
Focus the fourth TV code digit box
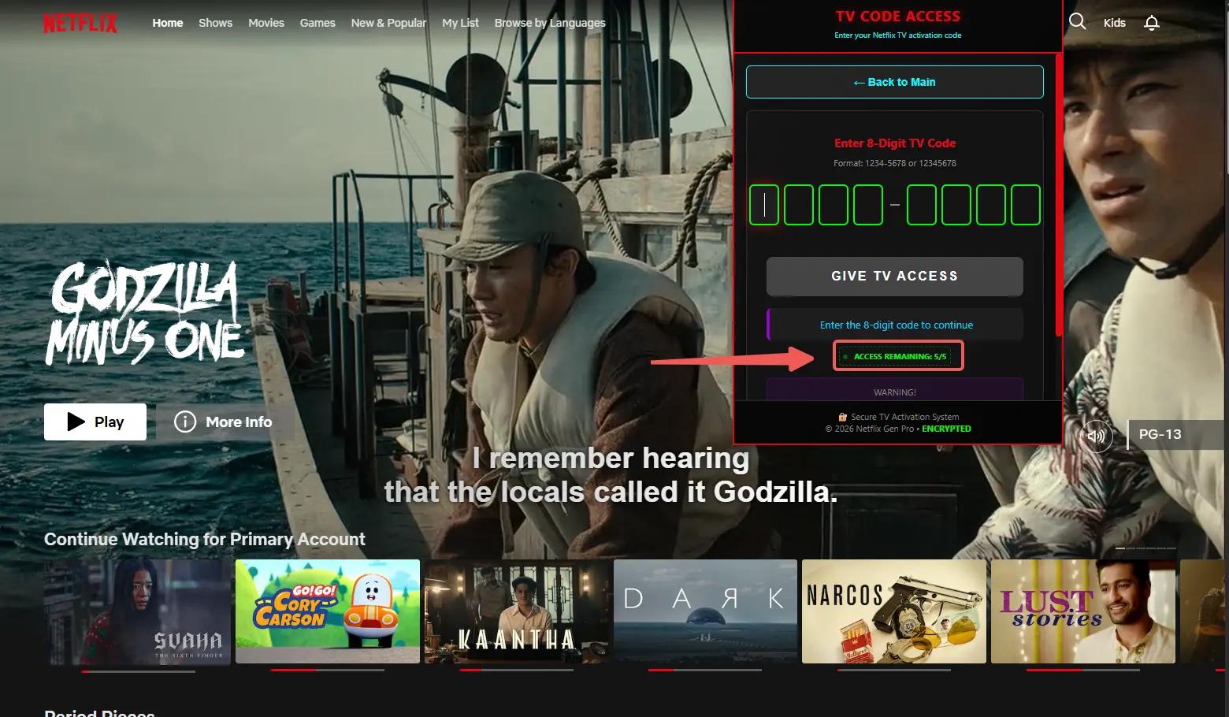point(868,205)
